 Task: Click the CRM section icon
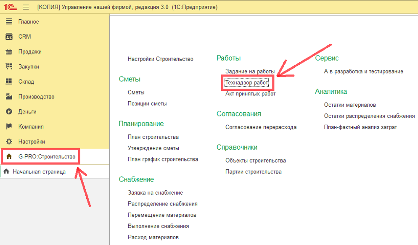pyautogui.click(x=9, y=37)
